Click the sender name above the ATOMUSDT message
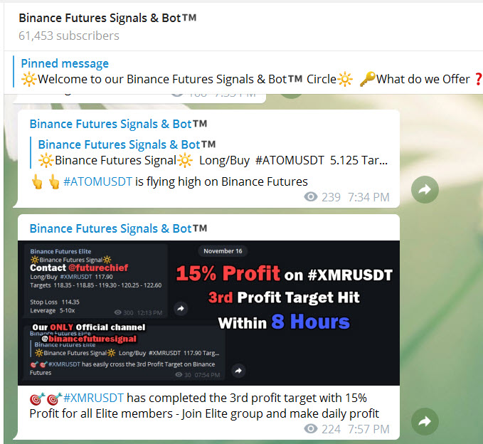The width and height of the screenshot is (483, 444). (x=118, y=124)
